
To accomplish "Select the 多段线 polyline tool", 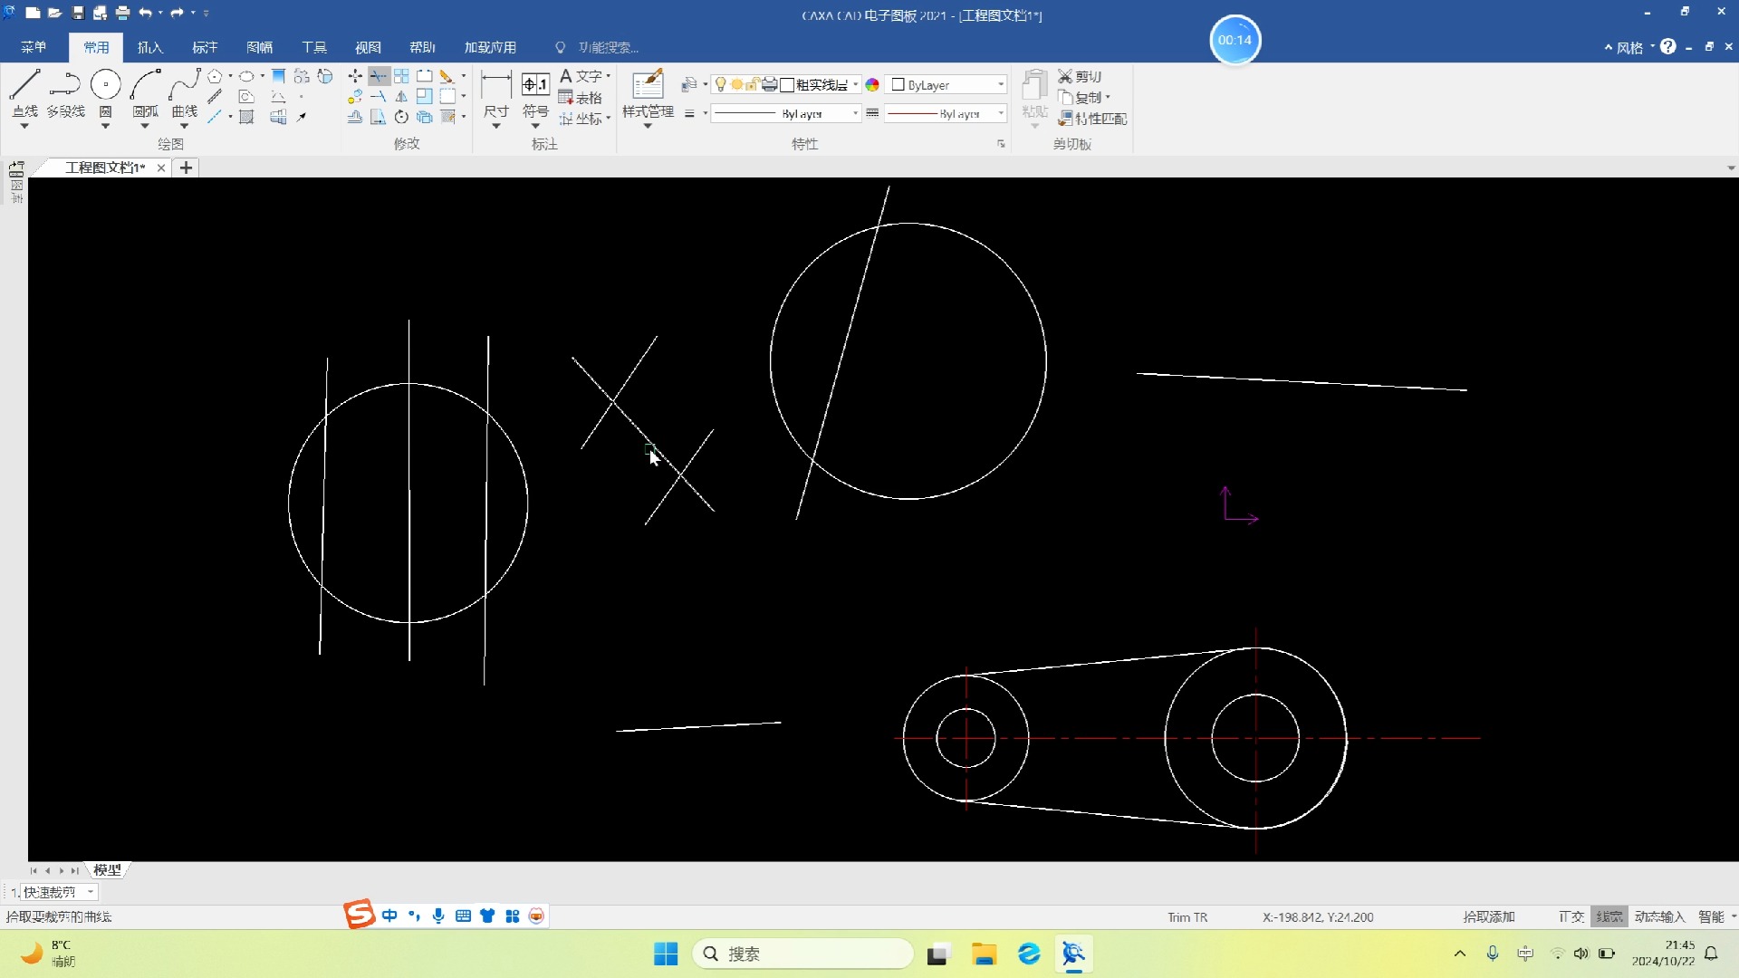I will click(65, 94).
